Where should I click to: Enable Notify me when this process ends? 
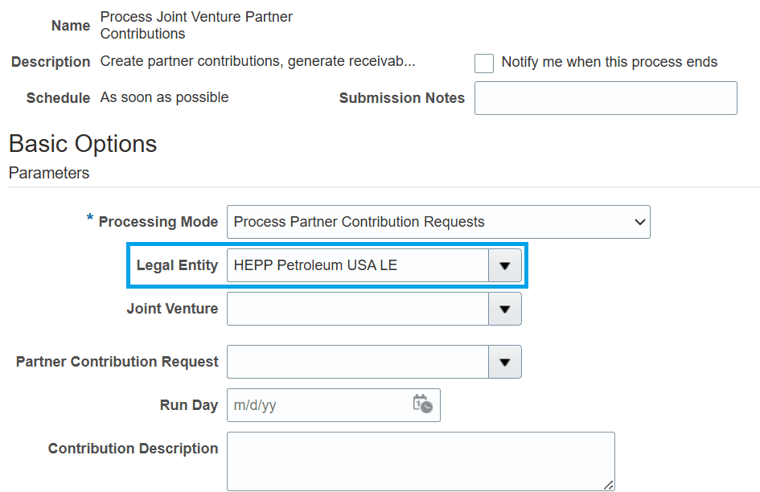[x=483, y=63]
